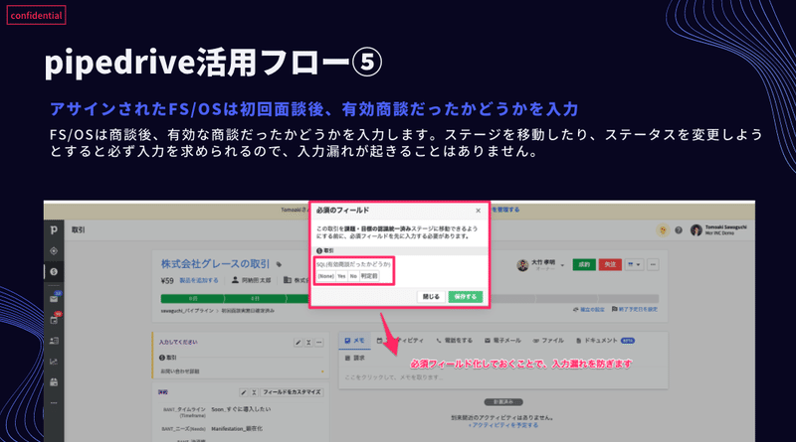
Task: Click the green 保存する button
Action: tap(466, 297)
